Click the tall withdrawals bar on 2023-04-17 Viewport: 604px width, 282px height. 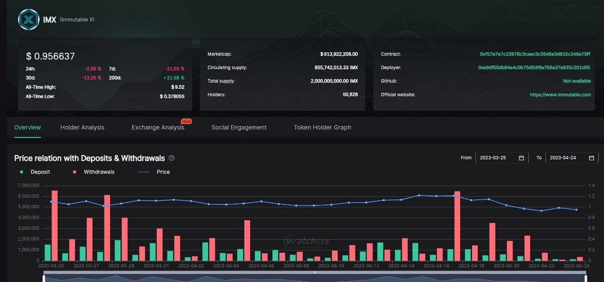coord(457,226)
